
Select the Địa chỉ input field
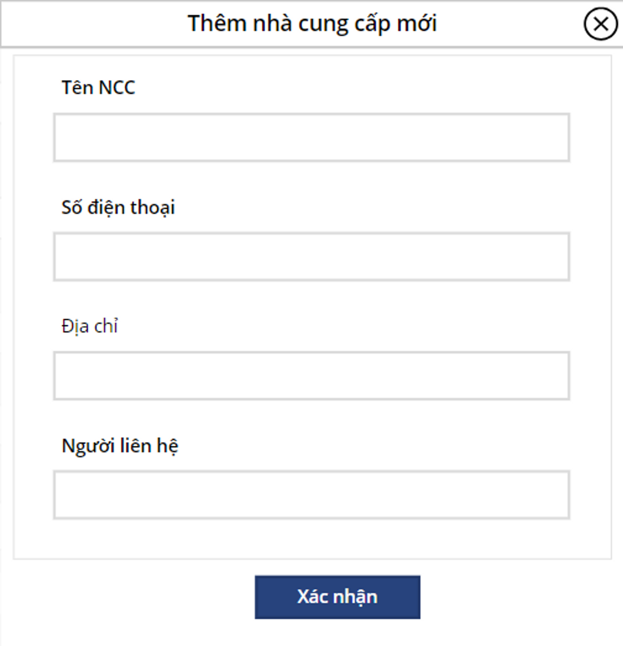tap(311, 376)
